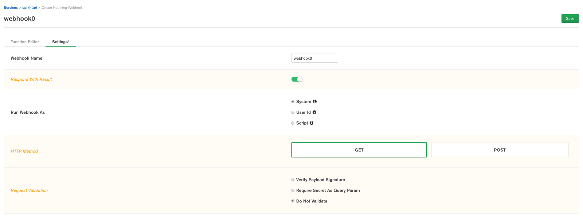Viewport: 583px width, 217px height.
Task: Select the System radio button
Action: (x=293, y=102)
